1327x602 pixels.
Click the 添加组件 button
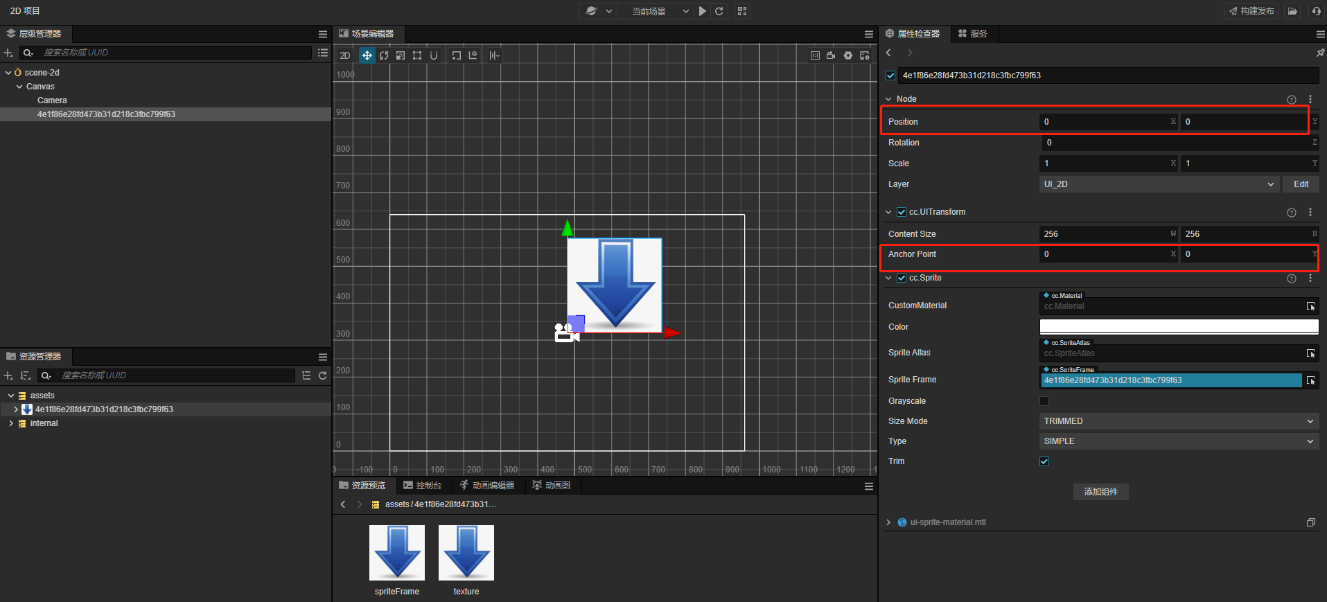click(x=1100, y=492)
